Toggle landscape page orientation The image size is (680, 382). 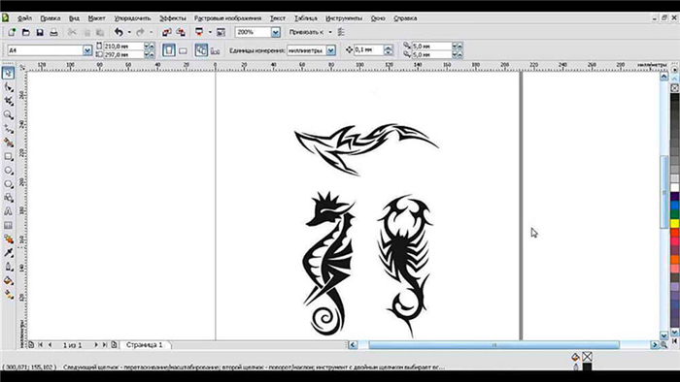click(183, 50)
